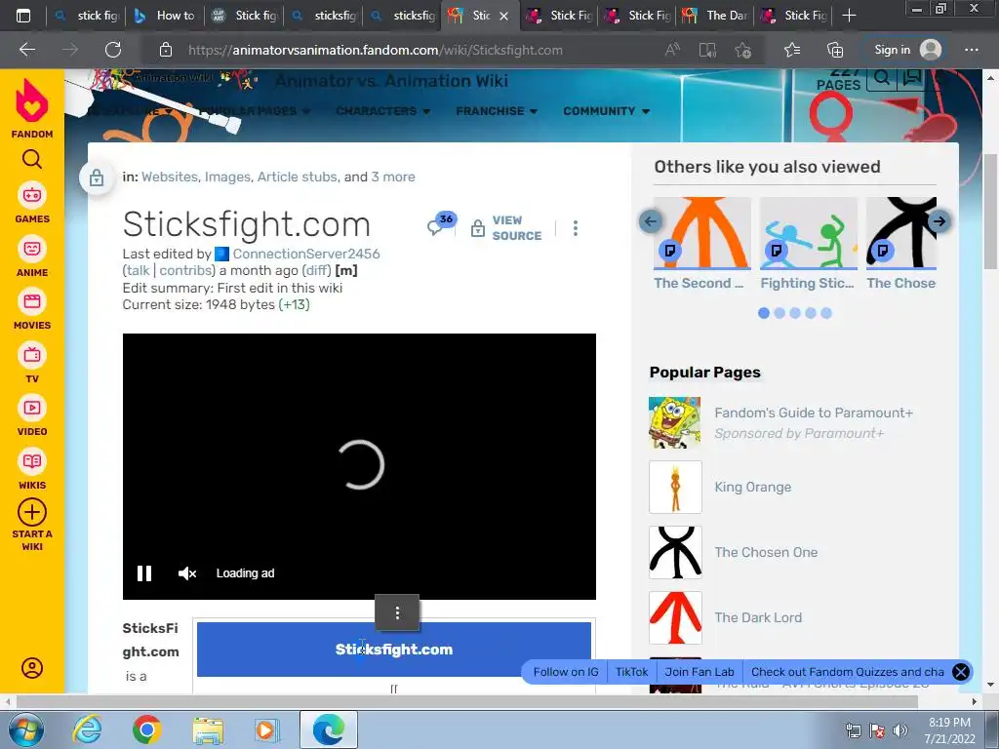
Task: Click the page lock icon beside categories
Action: click(97, 177)
